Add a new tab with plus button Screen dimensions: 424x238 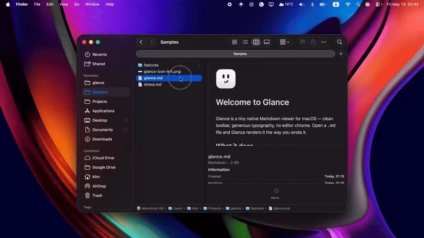pyautogui.click(x=341, y=54)
